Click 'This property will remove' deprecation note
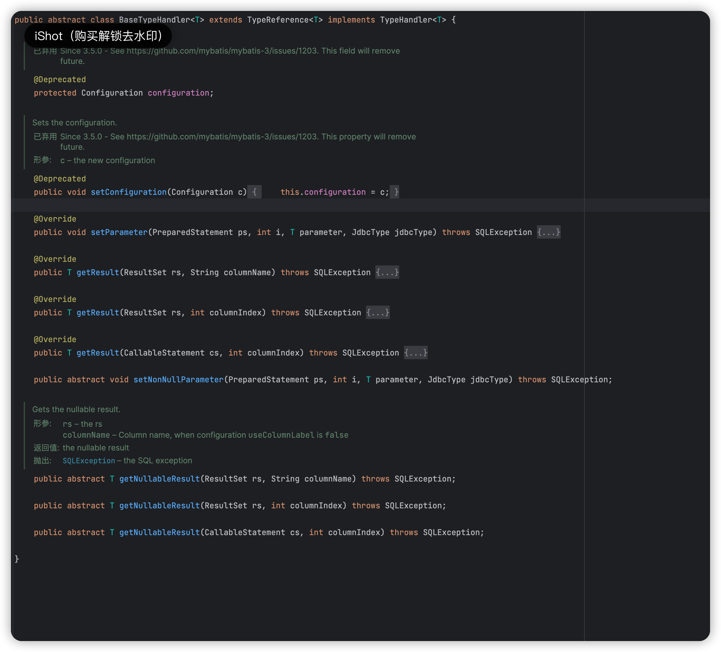This screenshot has height=652, width=721. pyautogui.click(x=368, y=137)
